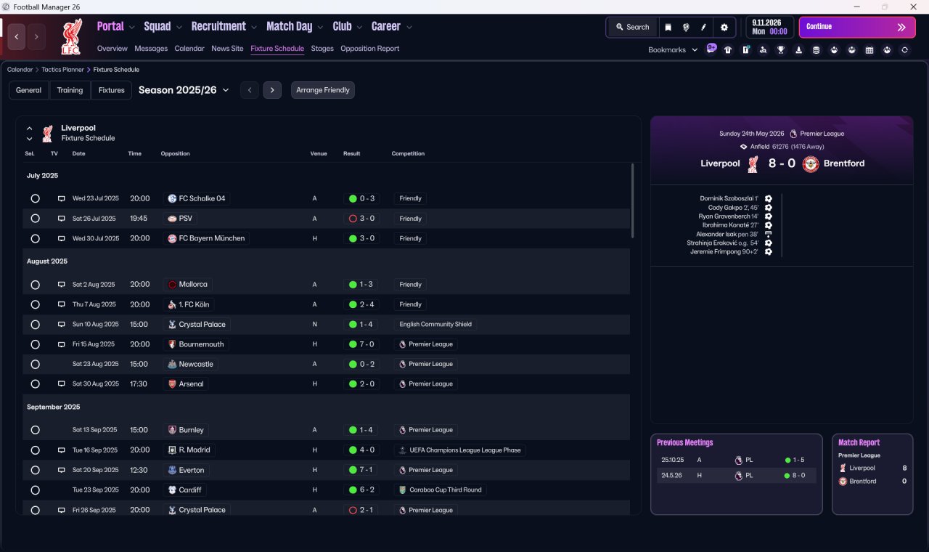Select the Training tab in Tactics Planner
Viewport: 929px width, 552px height.
click(x=70, y=90)
